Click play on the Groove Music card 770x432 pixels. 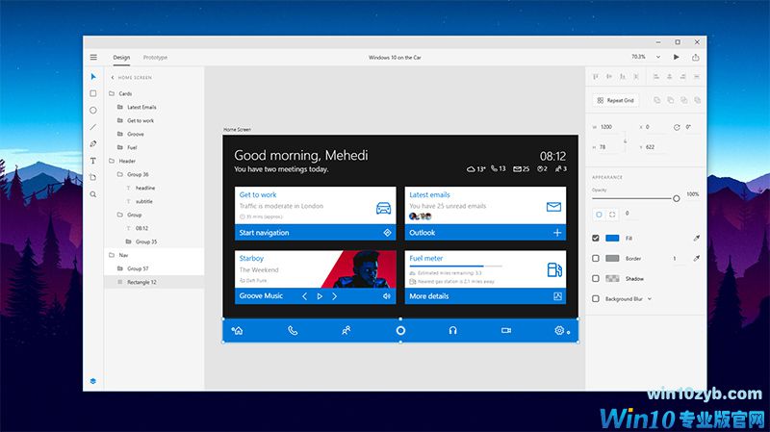point(320,296)
